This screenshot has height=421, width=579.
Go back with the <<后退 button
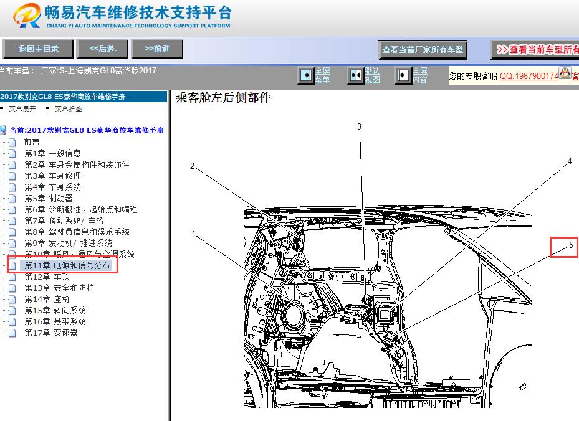(x=102, y=49)
